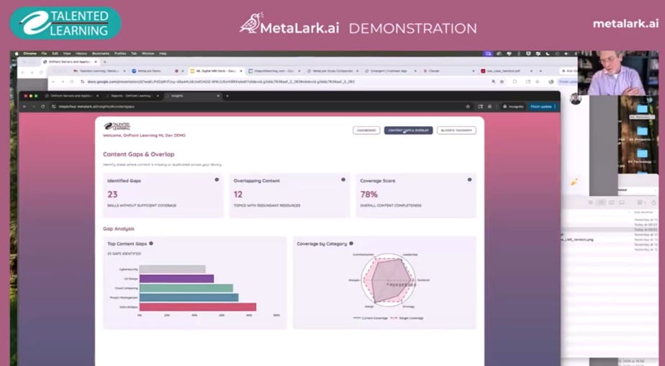The width and height of the screenshot is (665, 366).
Task: Switch to first OnPoint Servers tab in front window
Action: (x=71, y=96)
